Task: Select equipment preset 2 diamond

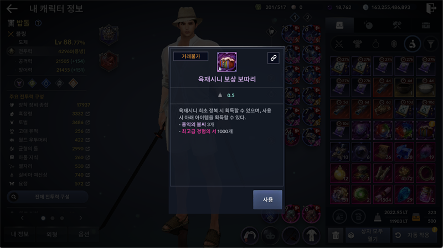Action: [307, 18]
